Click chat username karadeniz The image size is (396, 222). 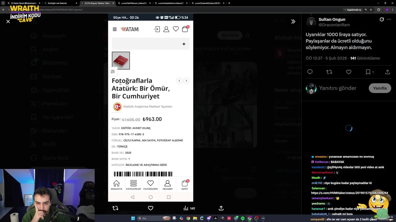pyautogui.click(x=318, y=167)
